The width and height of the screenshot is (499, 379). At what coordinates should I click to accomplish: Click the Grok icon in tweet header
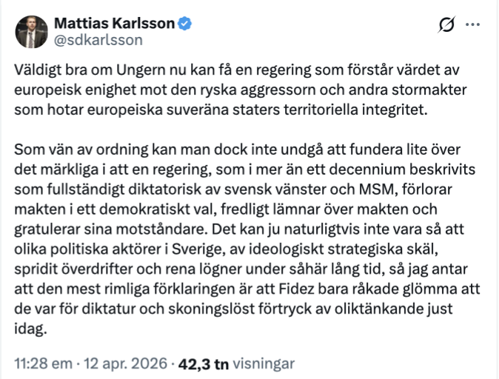(x=446, y=25)
